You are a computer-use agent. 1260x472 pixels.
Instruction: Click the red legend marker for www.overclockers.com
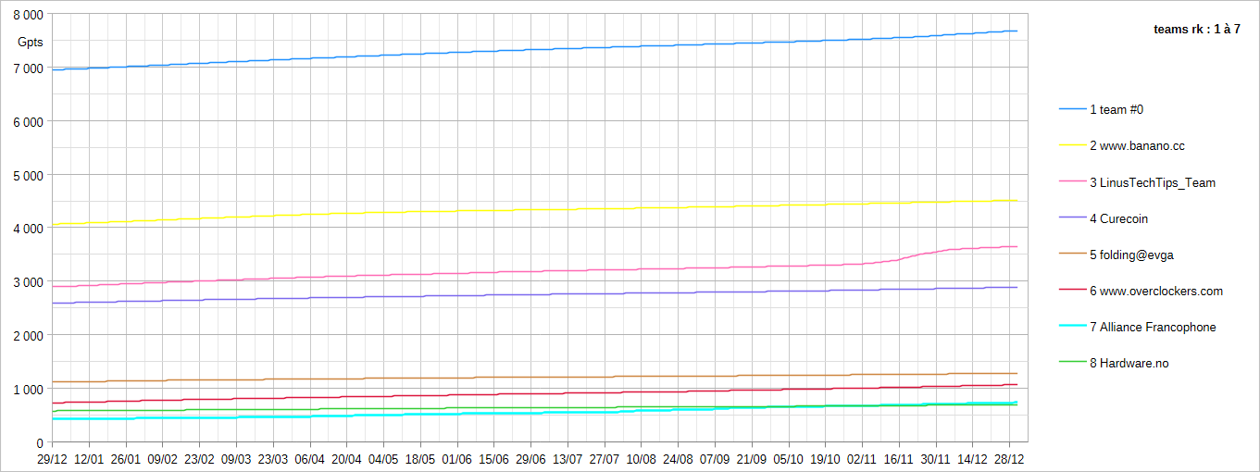1072,291
